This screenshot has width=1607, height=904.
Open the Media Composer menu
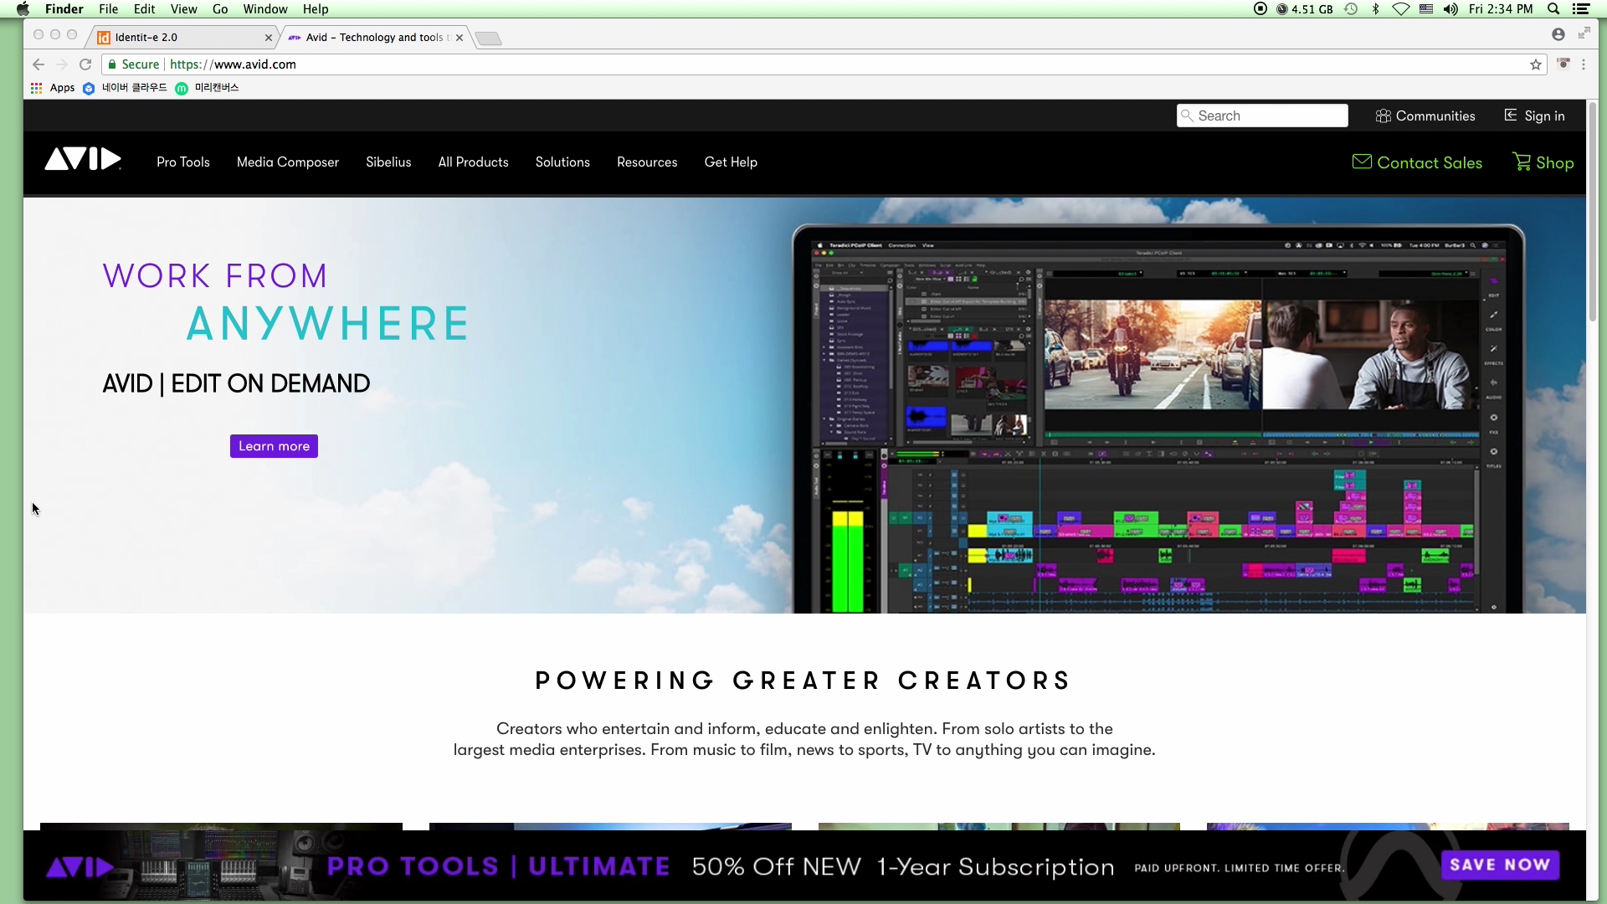[287, 162]
